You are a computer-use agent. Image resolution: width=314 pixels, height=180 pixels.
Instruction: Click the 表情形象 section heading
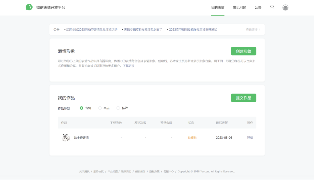coord(66,51)
